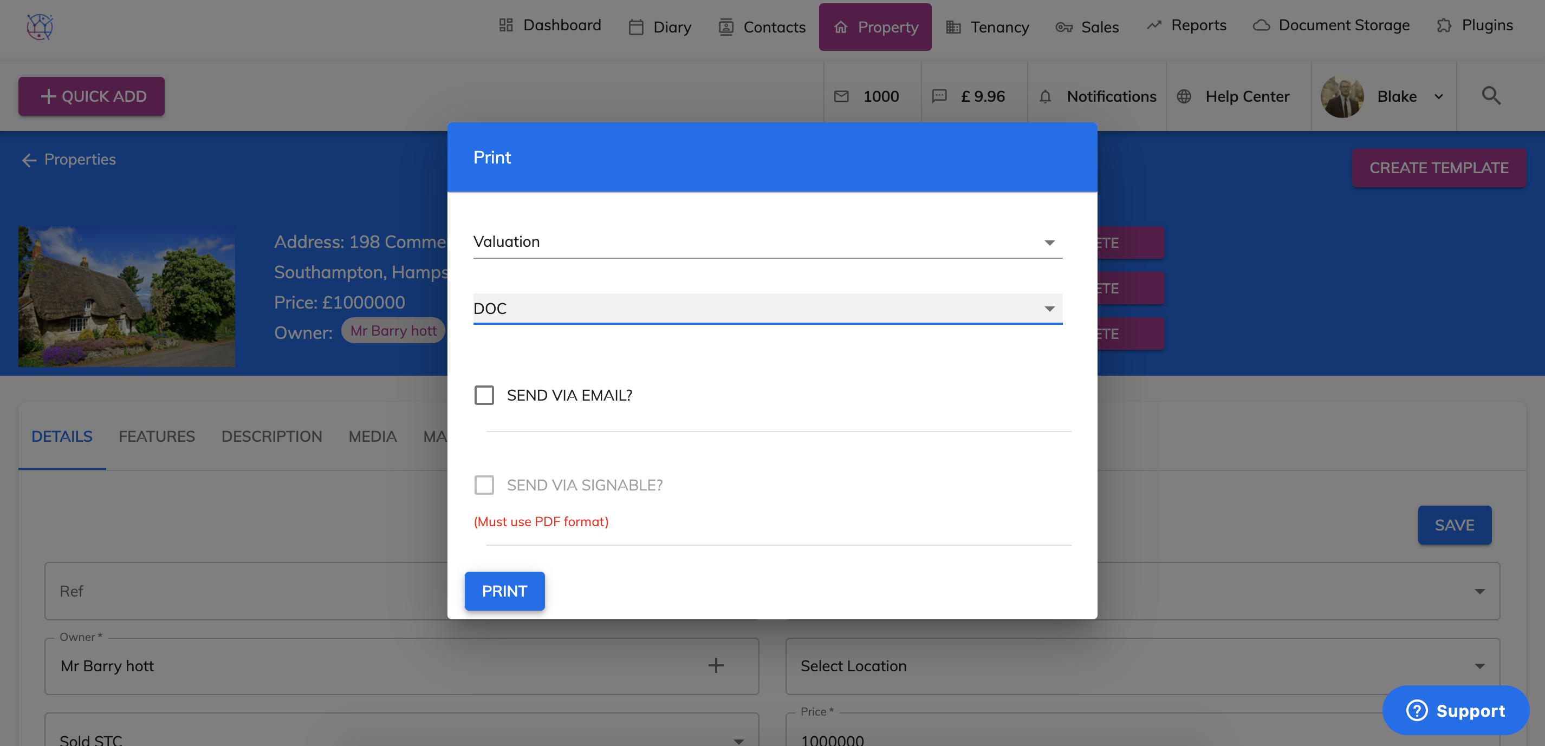Enable the Send Via Email checkbox
Image resolution: width=1545 pixels, height=746 pixels.
484,395
